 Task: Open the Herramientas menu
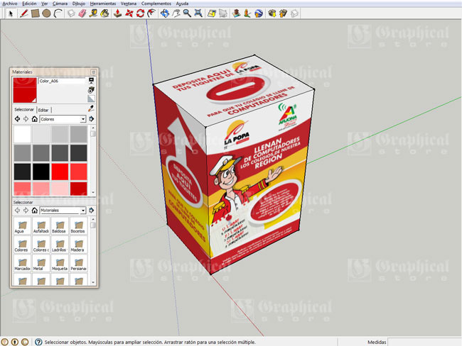click(x=103, y=4)
